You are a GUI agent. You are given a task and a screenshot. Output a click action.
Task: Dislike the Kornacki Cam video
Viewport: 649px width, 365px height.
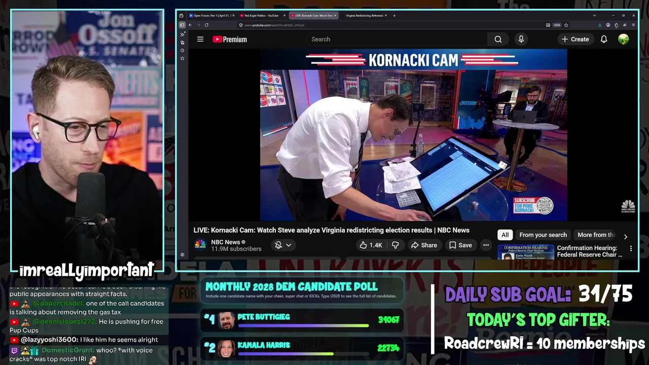[395, 245]
